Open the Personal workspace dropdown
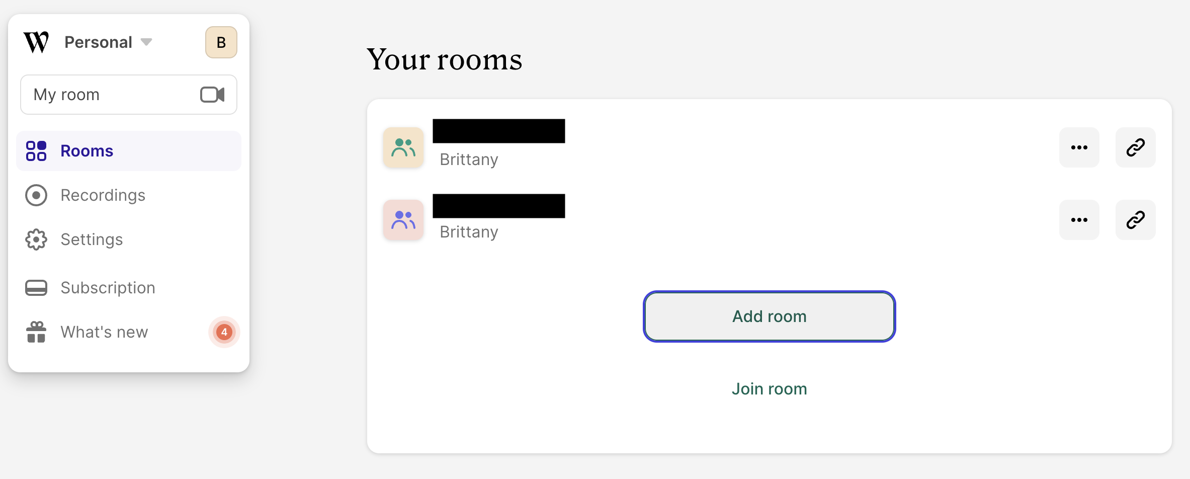Image resolution: width=1190 pixels, height=479 pixels. pos(108,42)
